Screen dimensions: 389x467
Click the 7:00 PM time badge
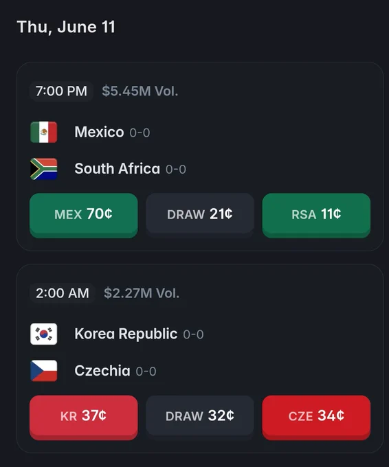(x=61, y=91)
